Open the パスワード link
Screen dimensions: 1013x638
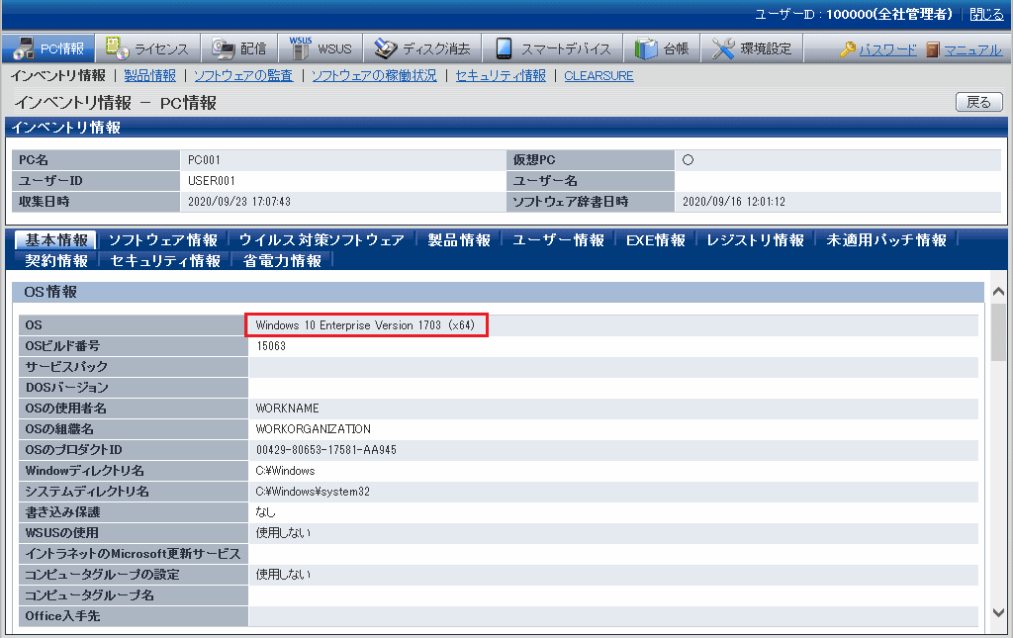887,49
